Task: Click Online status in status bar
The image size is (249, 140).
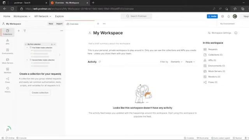Action: coord(10,138)
